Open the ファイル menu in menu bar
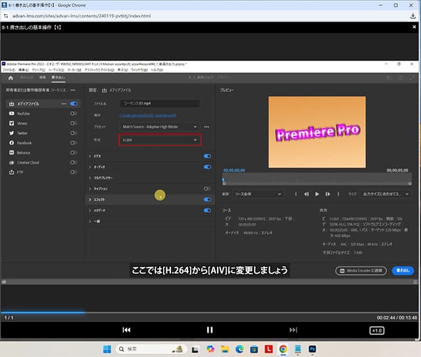Screen dimensions: 421x357 click(x=9, y=69)
